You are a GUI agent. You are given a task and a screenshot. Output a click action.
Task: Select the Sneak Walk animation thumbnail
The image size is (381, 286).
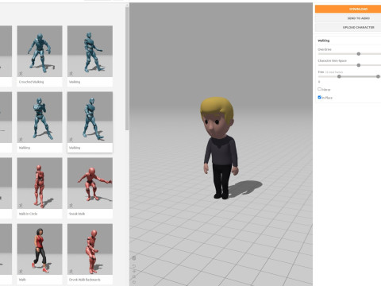90,184
